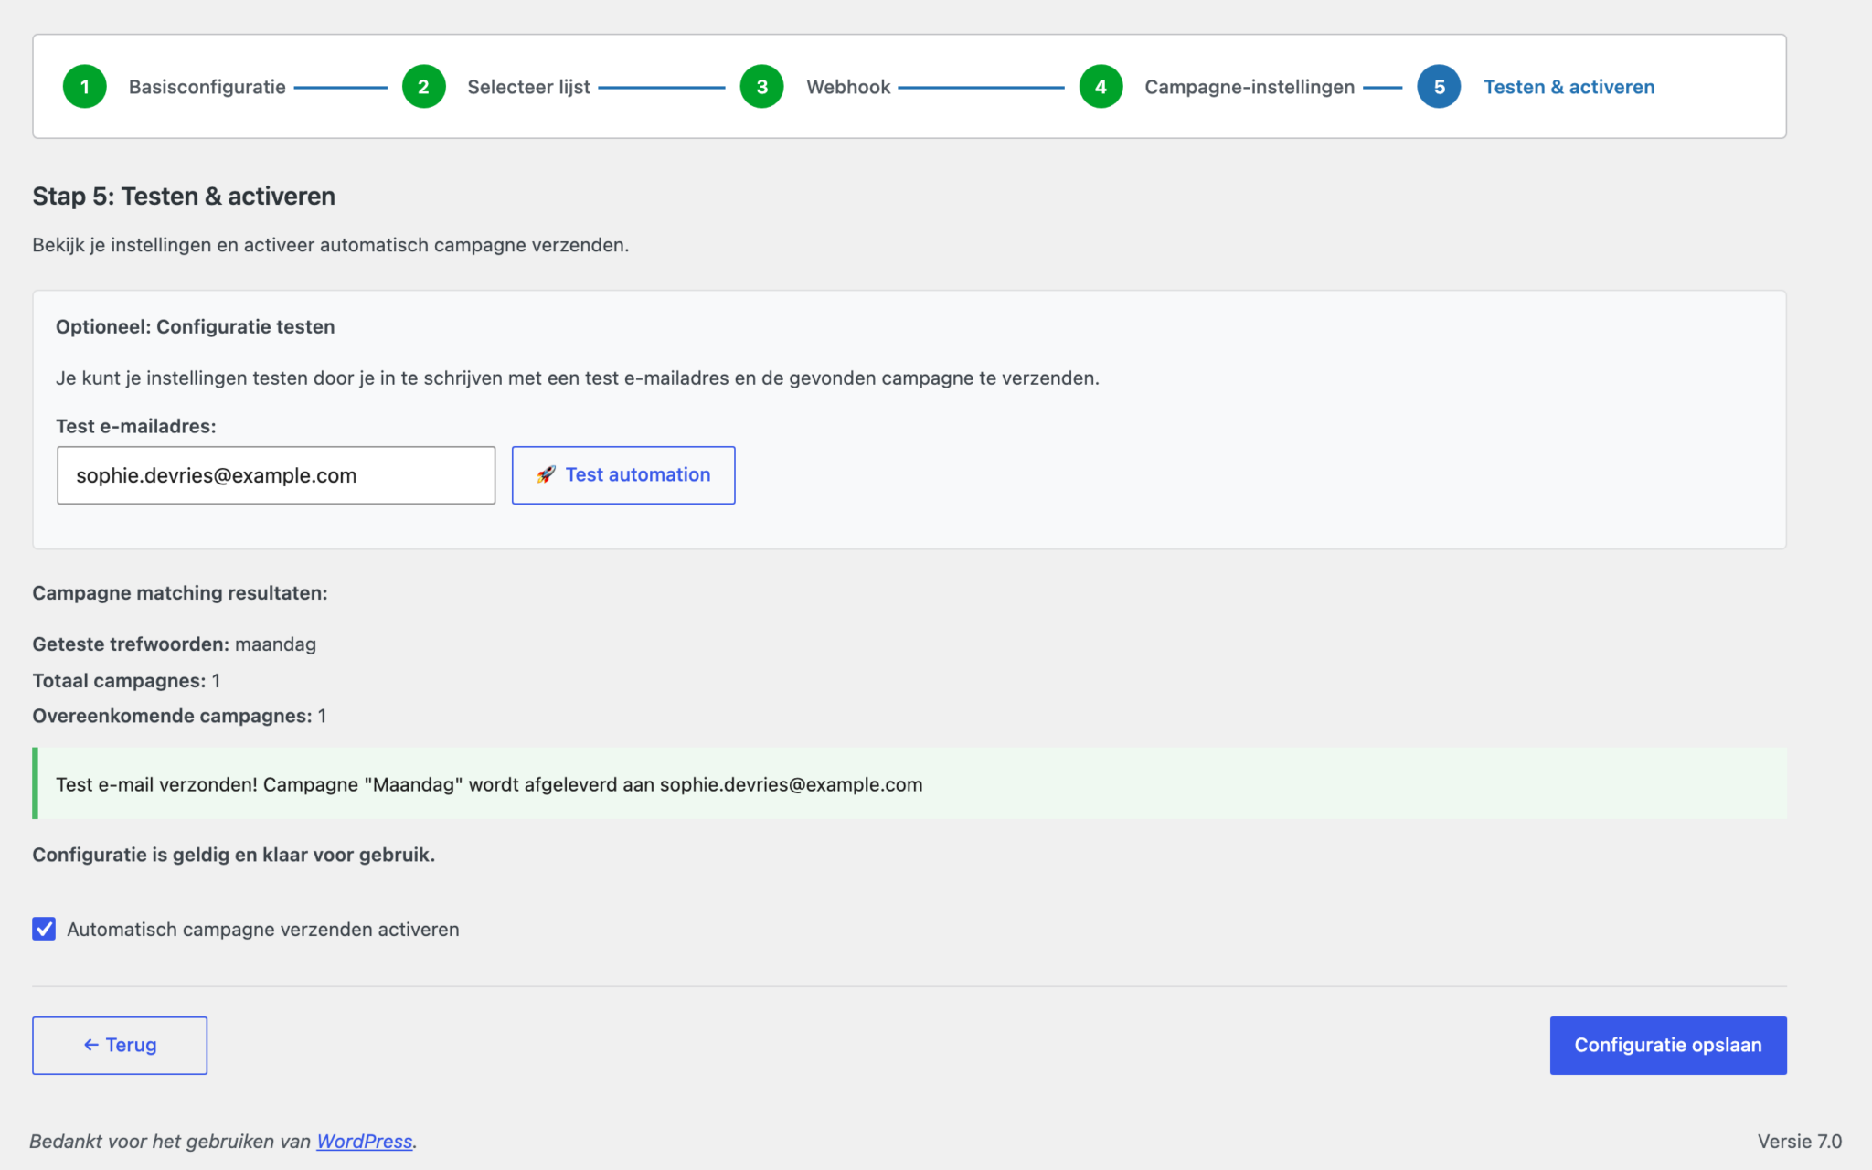Uncheck Automatisch campagne verzenden activeren
This screenshot has height=1170, width=1872.
pos(44,929)
